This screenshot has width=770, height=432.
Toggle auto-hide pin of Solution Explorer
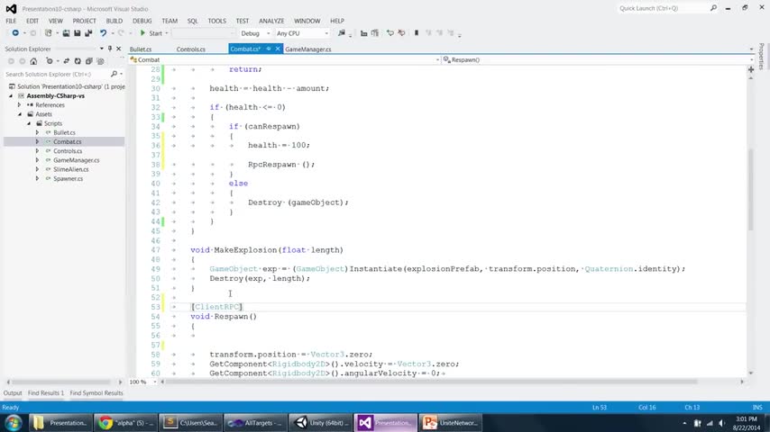click(109, 49)
